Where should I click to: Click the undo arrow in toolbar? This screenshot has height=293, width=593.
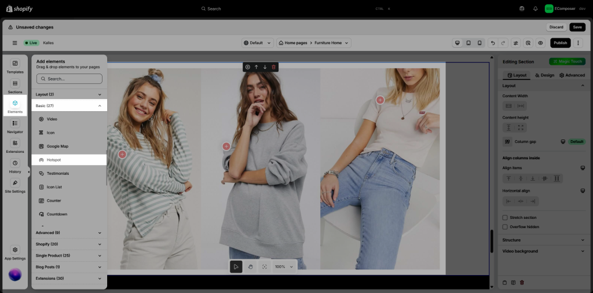click(x=492, y=43)
